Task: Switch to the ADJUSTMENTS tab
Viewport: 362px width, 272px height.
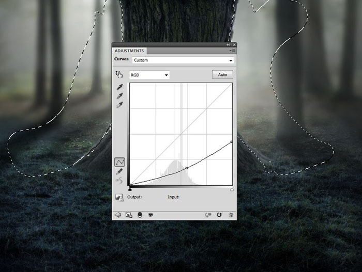Action: pos(129,51)
